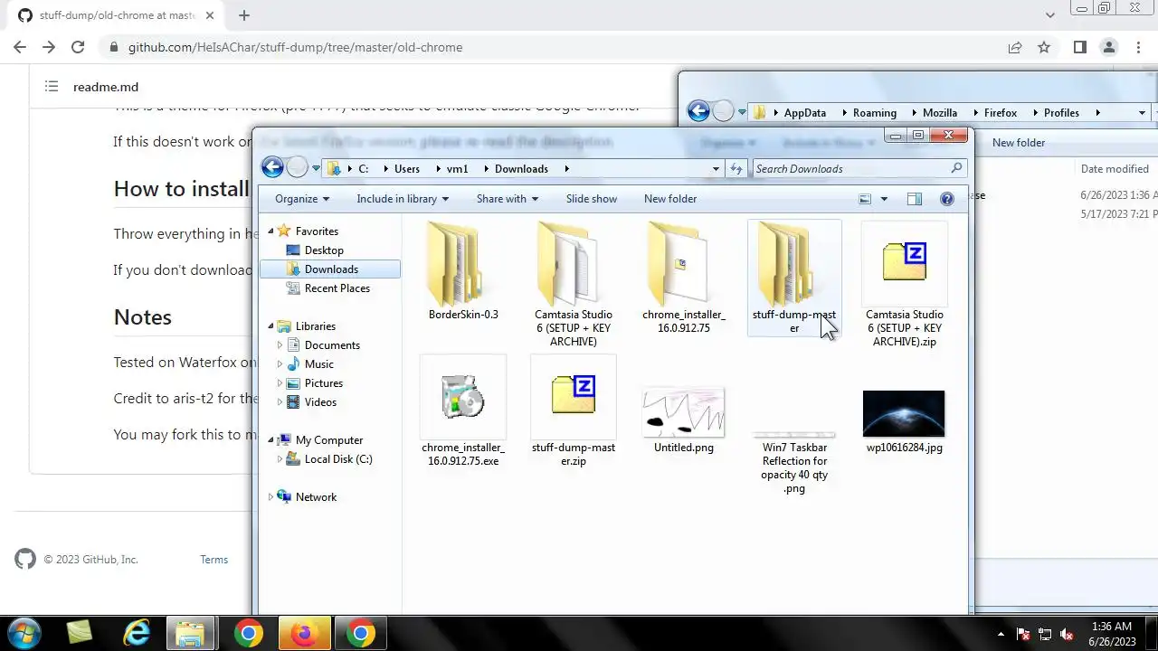Open Include in library dropdown
Screen dimensions: 1158x651
pos(403,199)
